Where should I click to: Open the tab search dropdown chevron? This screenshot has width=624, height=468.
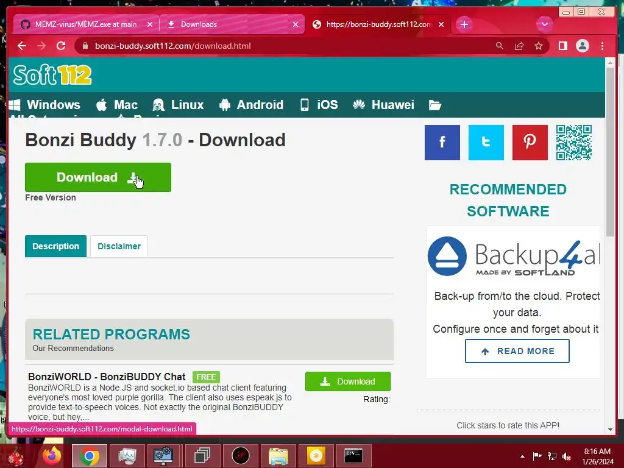tap(544, 24)
